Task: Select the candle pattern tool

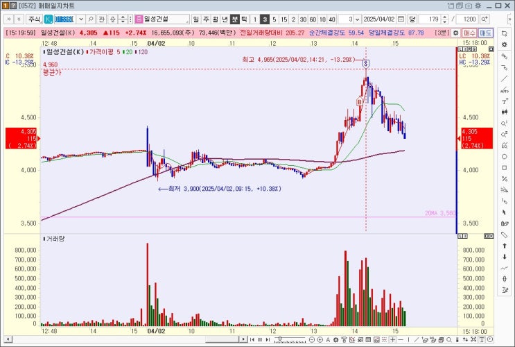Action: pyautogui.click(x=505, y=112)
